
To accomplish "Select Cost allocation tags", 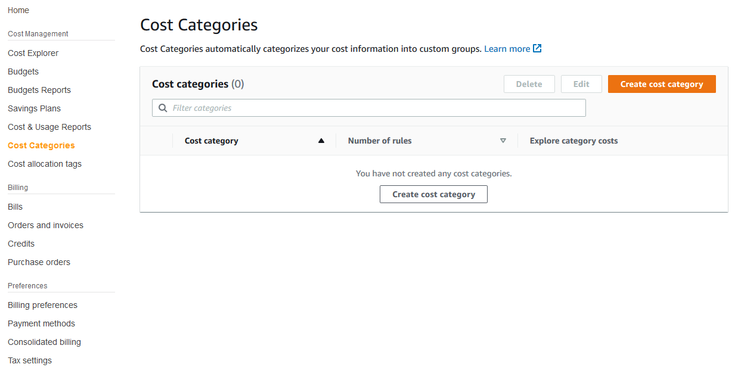I will tap(44, 164).
